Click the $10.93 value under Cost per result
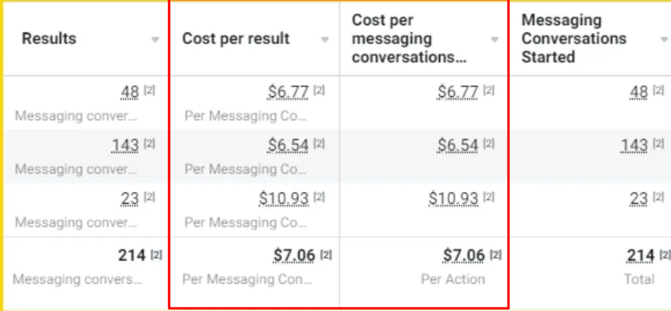Screen dimensions: 671x311 pos(283,198)
